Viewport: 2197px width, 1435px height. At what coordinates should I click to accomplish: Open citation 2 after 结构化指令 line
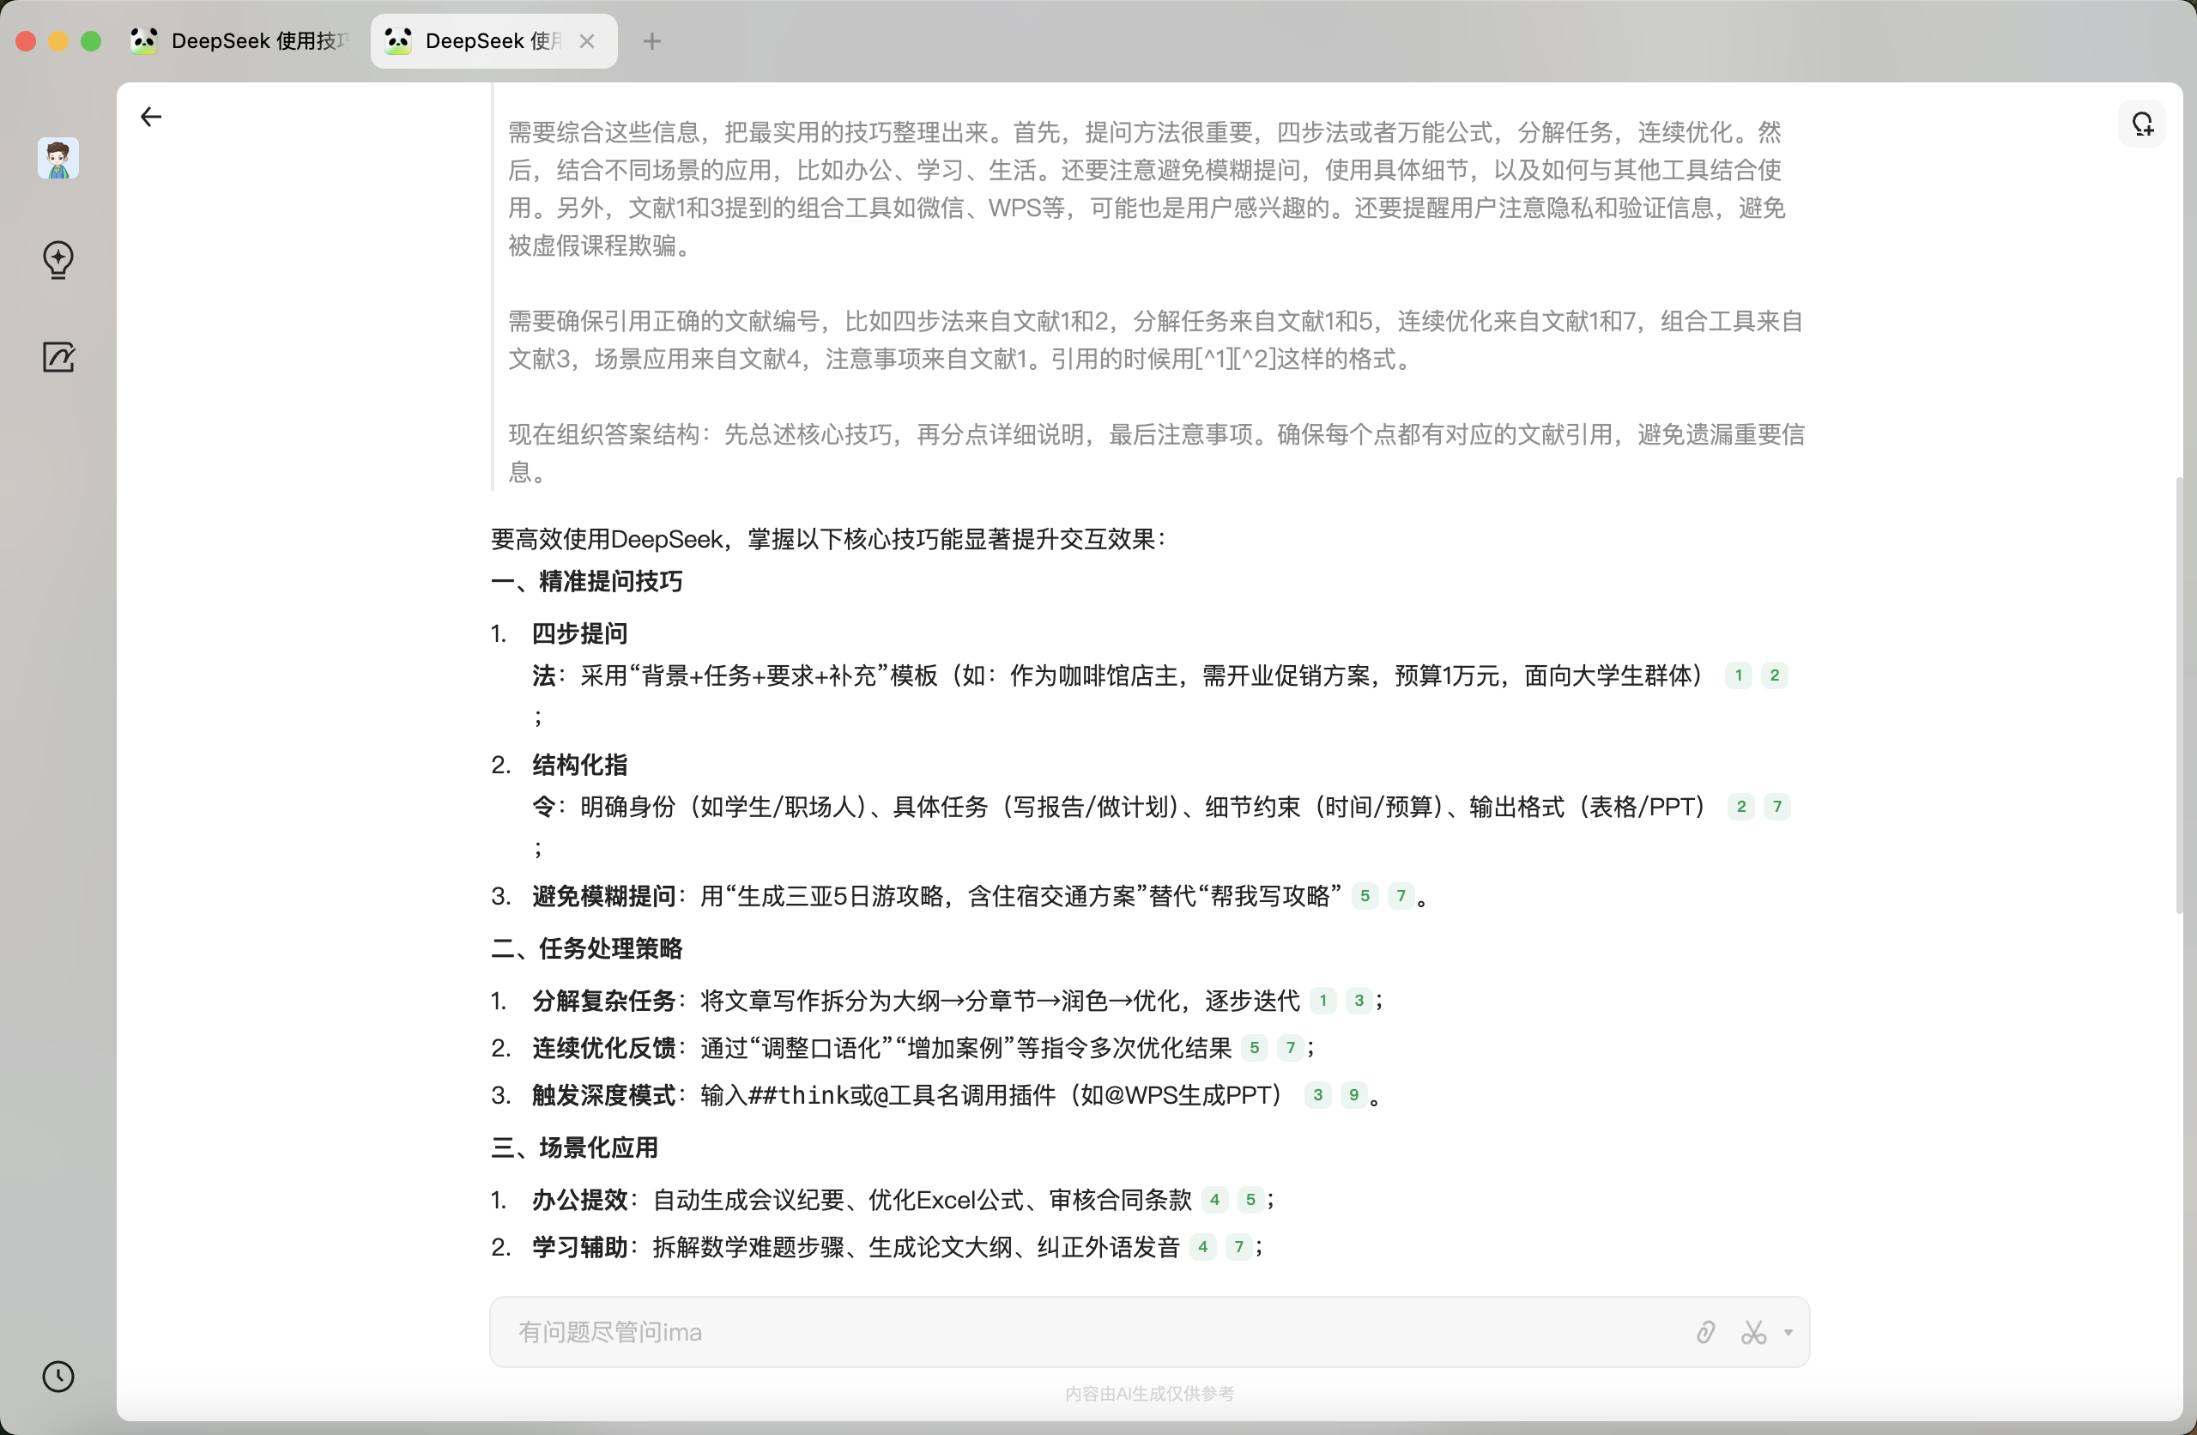1741,806
